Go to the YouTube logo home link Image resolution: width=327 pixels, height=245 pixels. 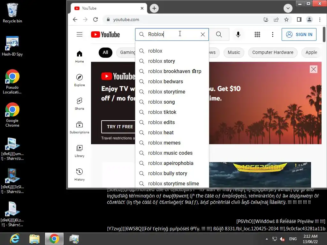[x=105, y=34]
